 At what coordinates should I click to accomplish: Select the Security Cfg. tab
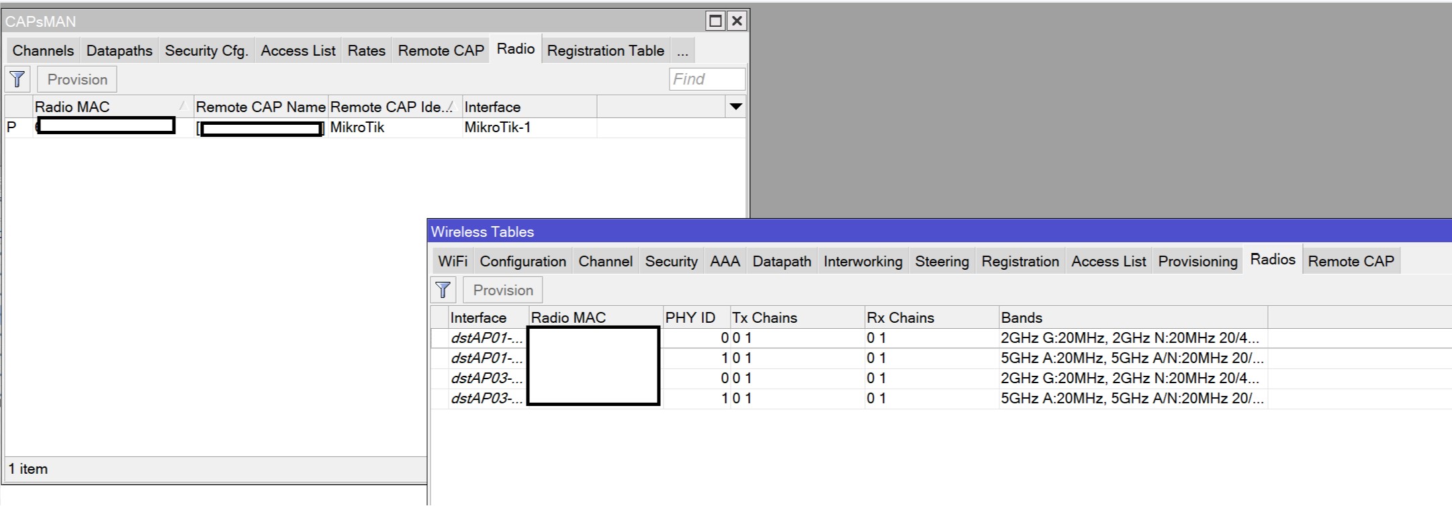point(206,51)
